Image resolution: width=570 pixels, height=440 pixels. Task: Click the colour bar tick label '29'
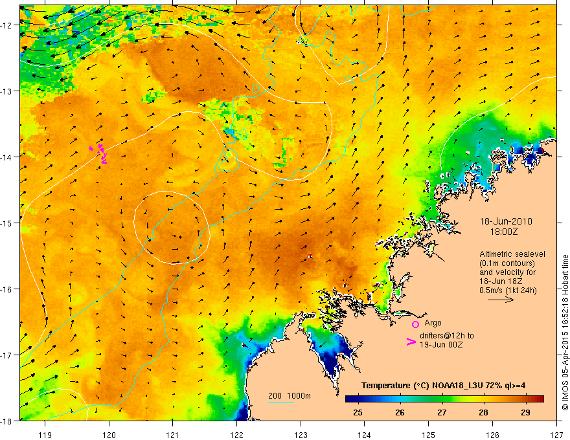tap(525, 412)
